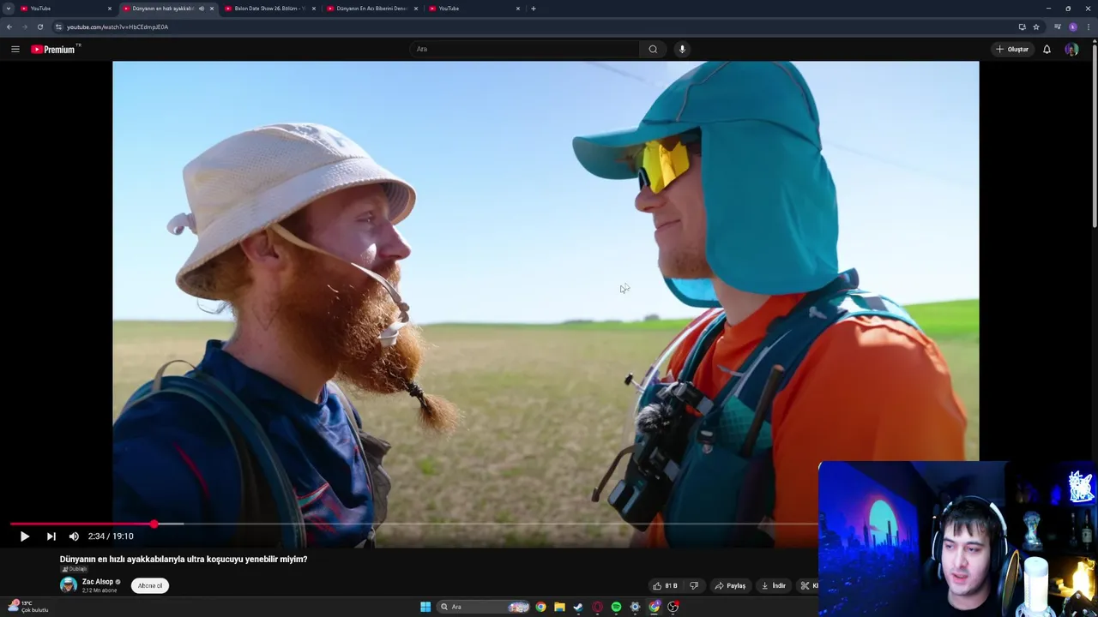Open media control icon in Chrome toolbar
1098x617 pixels.
point(1057,27)
